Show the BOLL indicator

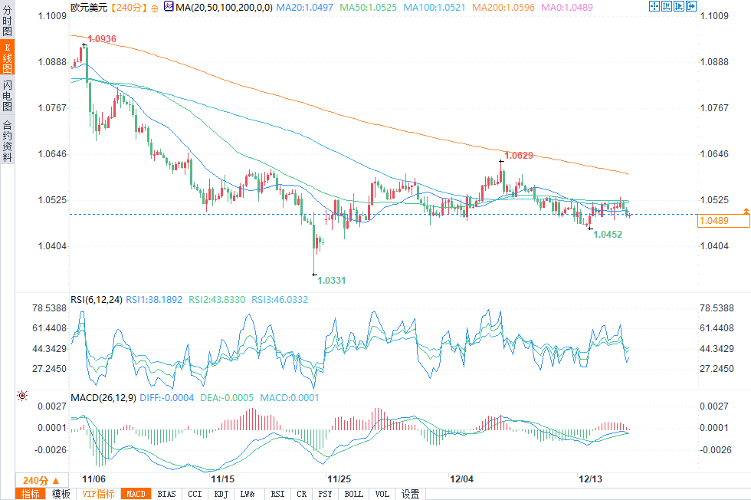pyautogui.click(x=354, y=494)
